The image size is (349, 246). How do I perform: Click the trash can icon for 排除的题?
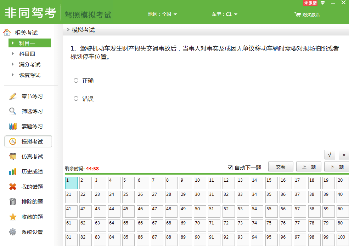pyautogui.click(x=13, y=202)
